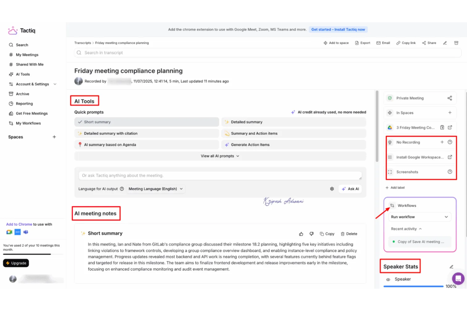
Task: Click the help icon beside Language for AI output
Action: pyautogui.click(x=122, y=189)
